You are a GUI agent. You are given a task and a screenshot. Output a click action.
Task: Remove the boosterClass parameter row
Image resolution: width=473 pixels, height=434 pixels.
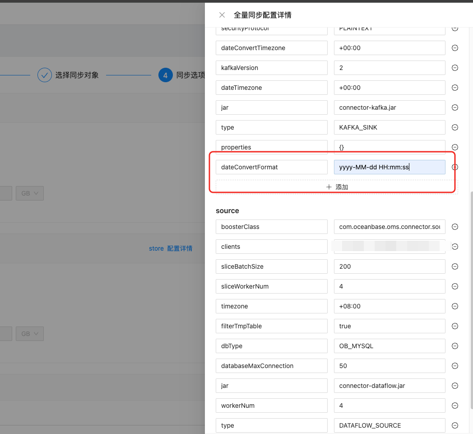pos(455,227)
